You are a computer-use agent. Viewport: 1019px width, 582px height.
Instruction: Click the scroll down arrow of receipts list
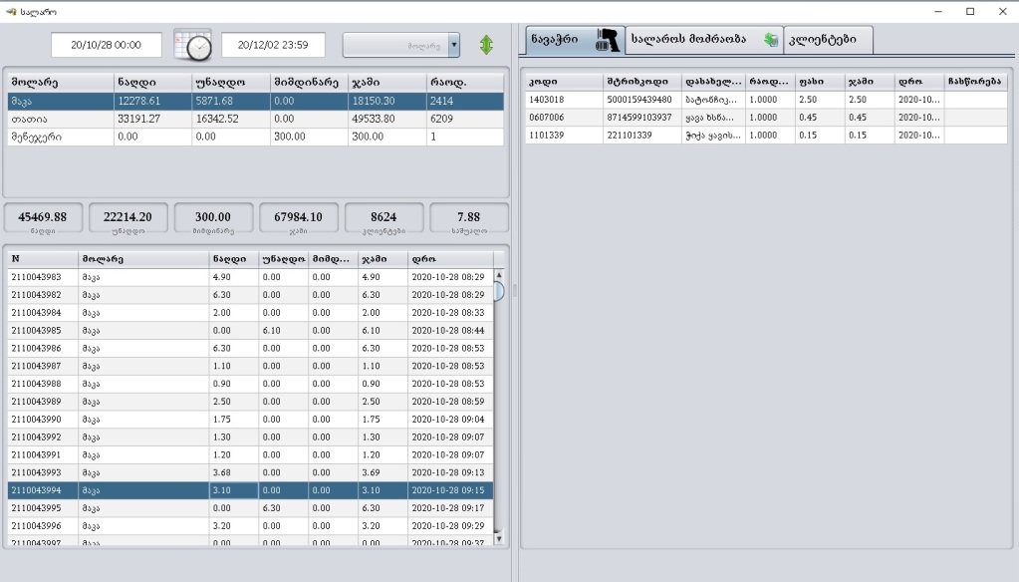tap(500, 538)
